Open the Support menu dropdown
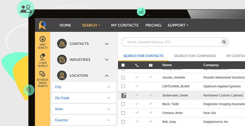 (x=178, y=25)
